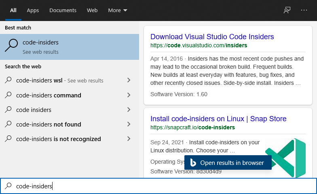Click the code insiders search icon
317x194 pixels.
(x=8, y=109)
